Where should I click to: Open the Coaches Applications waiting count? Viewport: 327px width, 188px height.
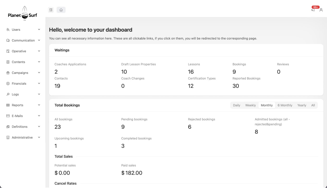click(56, 72)
